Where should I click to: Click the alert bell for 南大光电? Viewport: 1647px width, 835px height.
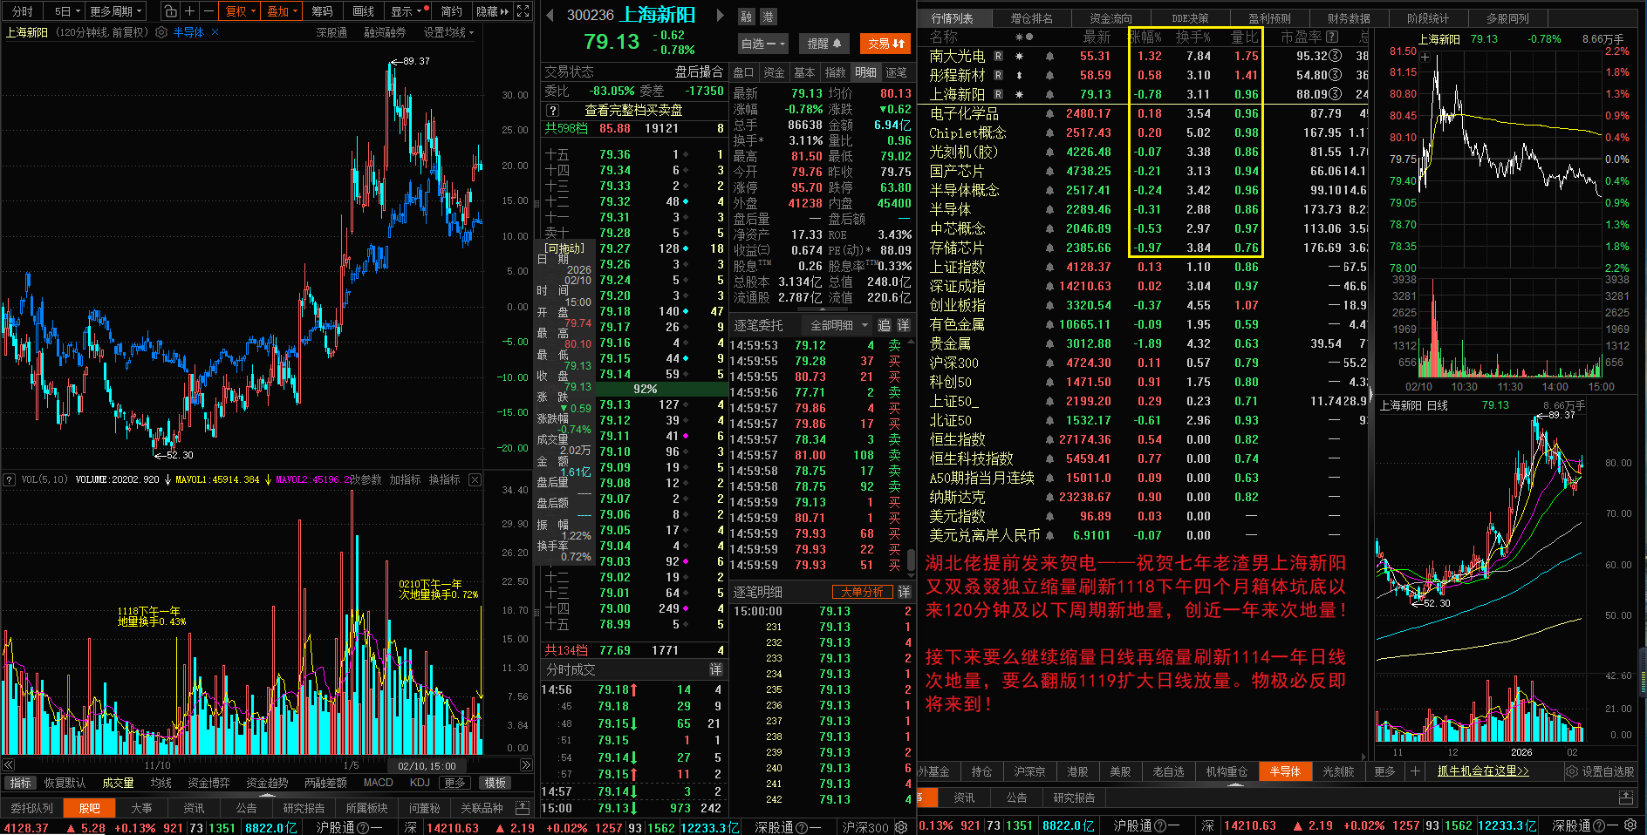pos(1049,56)
